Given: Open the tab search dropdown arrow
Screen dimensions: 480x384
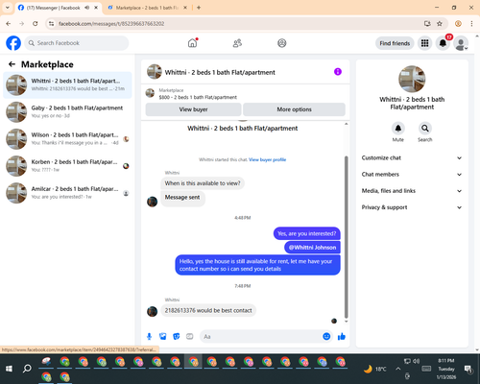Looking at the screenshot, I should tap(7, 8).
